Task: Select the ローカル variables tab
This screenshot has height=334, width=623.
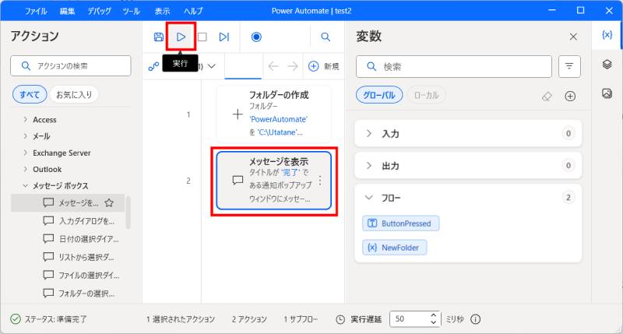Action: pos(426,95)
